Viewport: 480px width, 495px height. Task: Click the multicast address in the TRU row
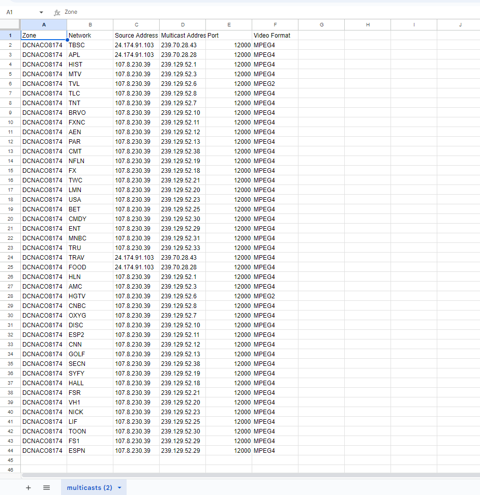point(183,248)
